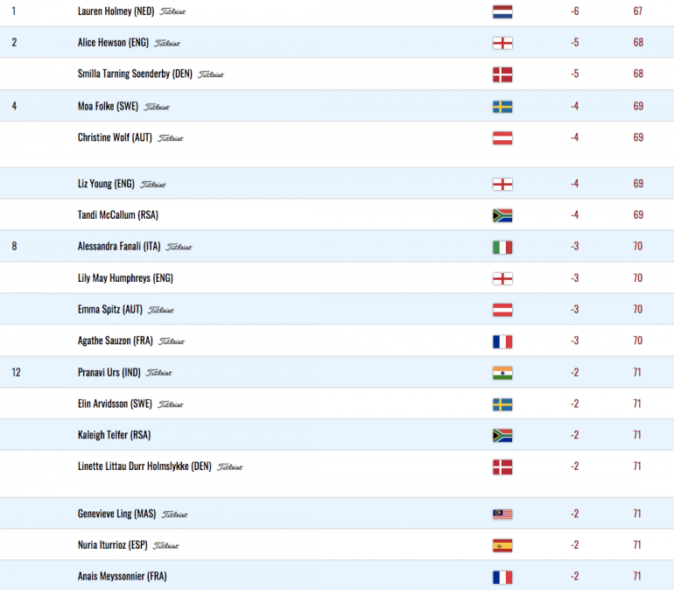Click the France flag in Agathe Sauzon's row
Image resolution: width=674 pixels, height=590 pixels.
tap(502, 341)
